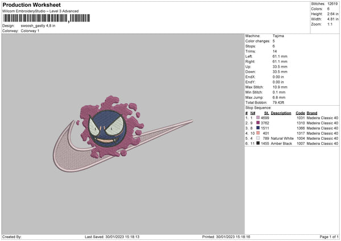Click the 'Created By:' footer label
This screenshot has height=241, width=341.
click(12, 236)
